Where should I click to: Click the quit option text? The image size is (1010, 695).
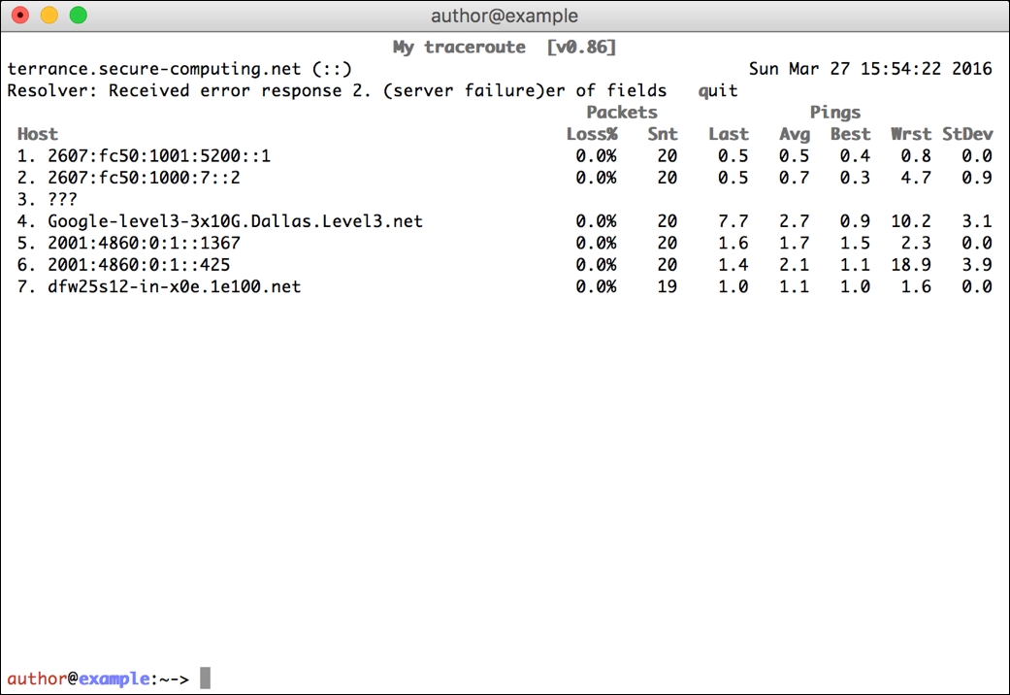click(x=718, y=91)
